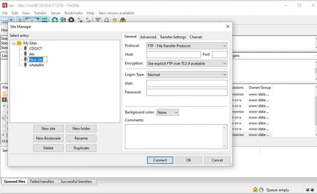The height and width of the screenshot is (194, 317).
Task: Click the red activity LED indicator
Action: pyautogui.click(x=312, y=190)
